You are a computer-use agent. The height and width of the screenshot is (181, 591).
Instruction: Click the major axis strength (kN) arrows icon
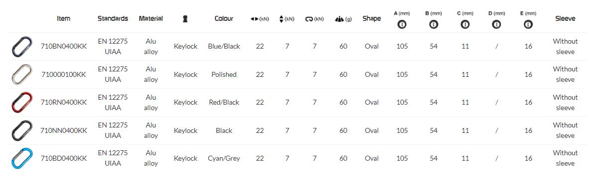pyautogui.click(x=254, y=19)
